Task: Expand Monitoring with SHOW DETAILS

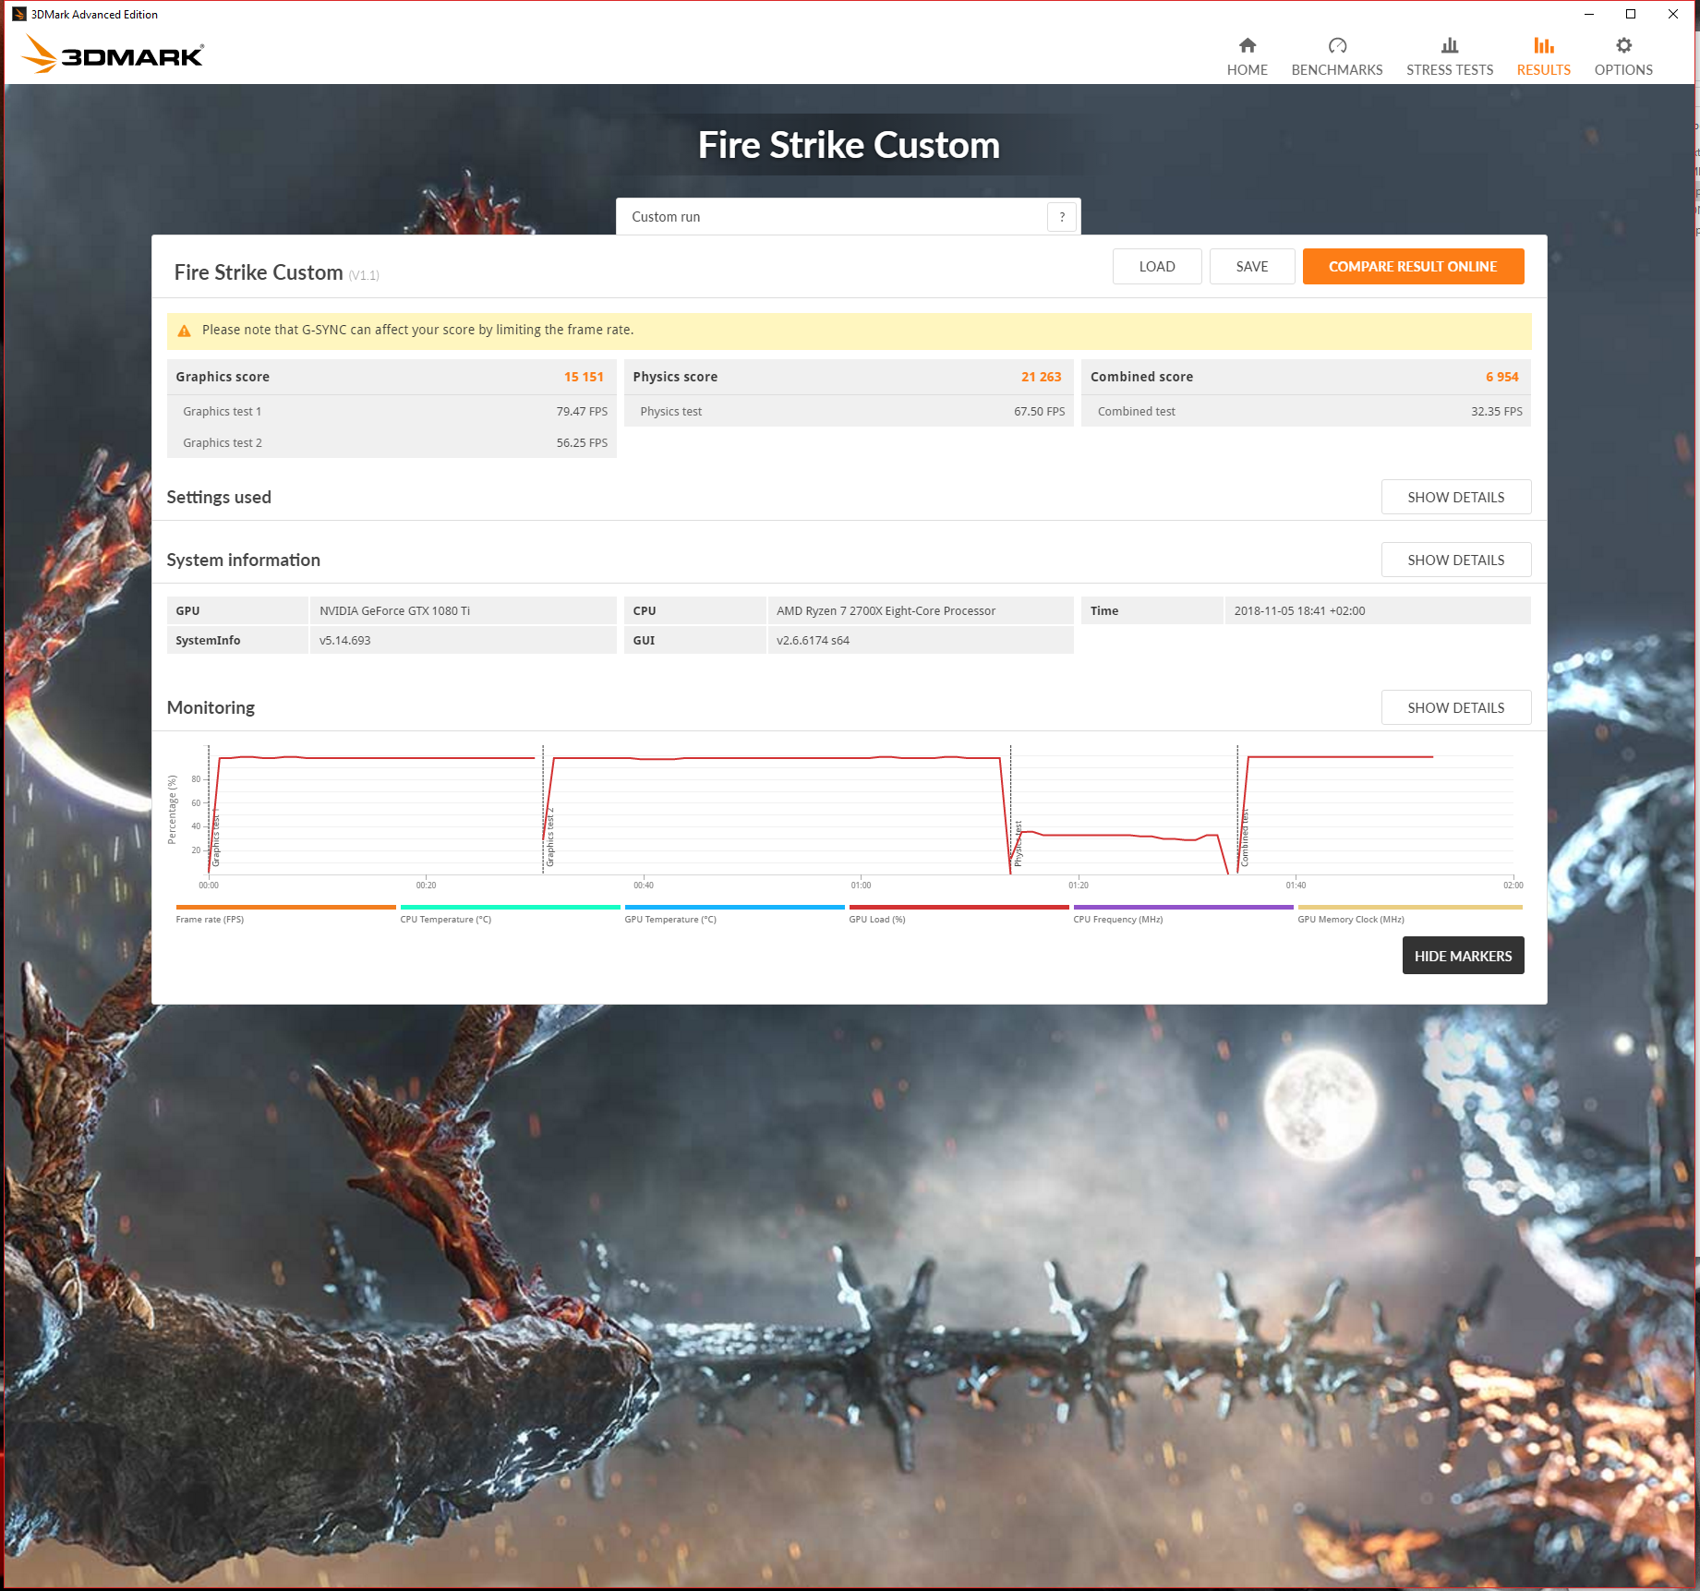Action: [1455, 707]
